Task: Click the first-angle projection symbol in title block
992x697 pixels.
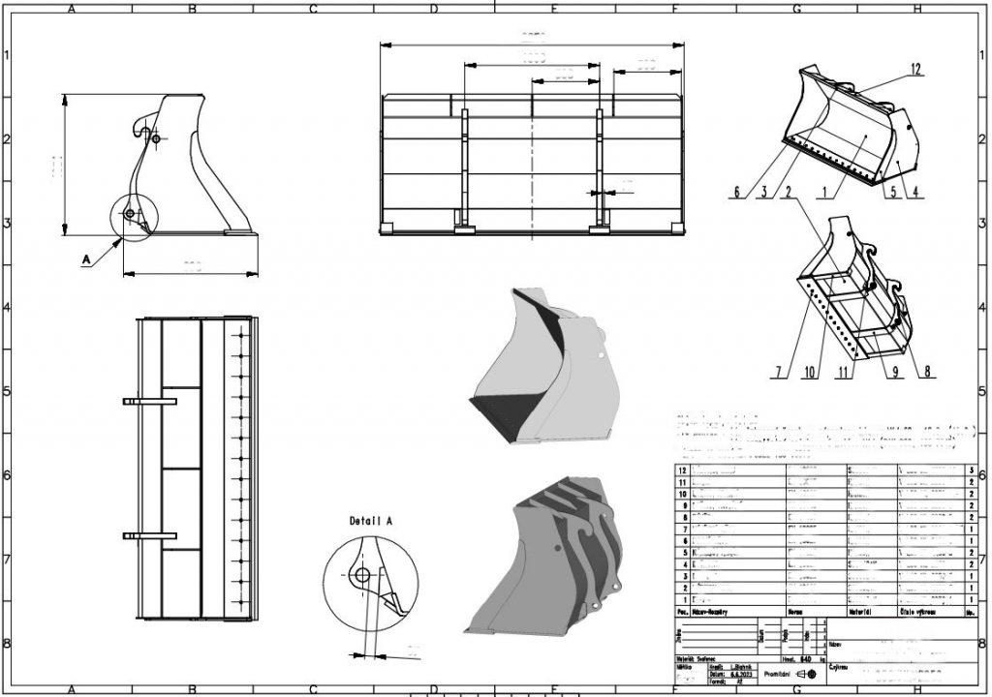Action: [805, 674]
